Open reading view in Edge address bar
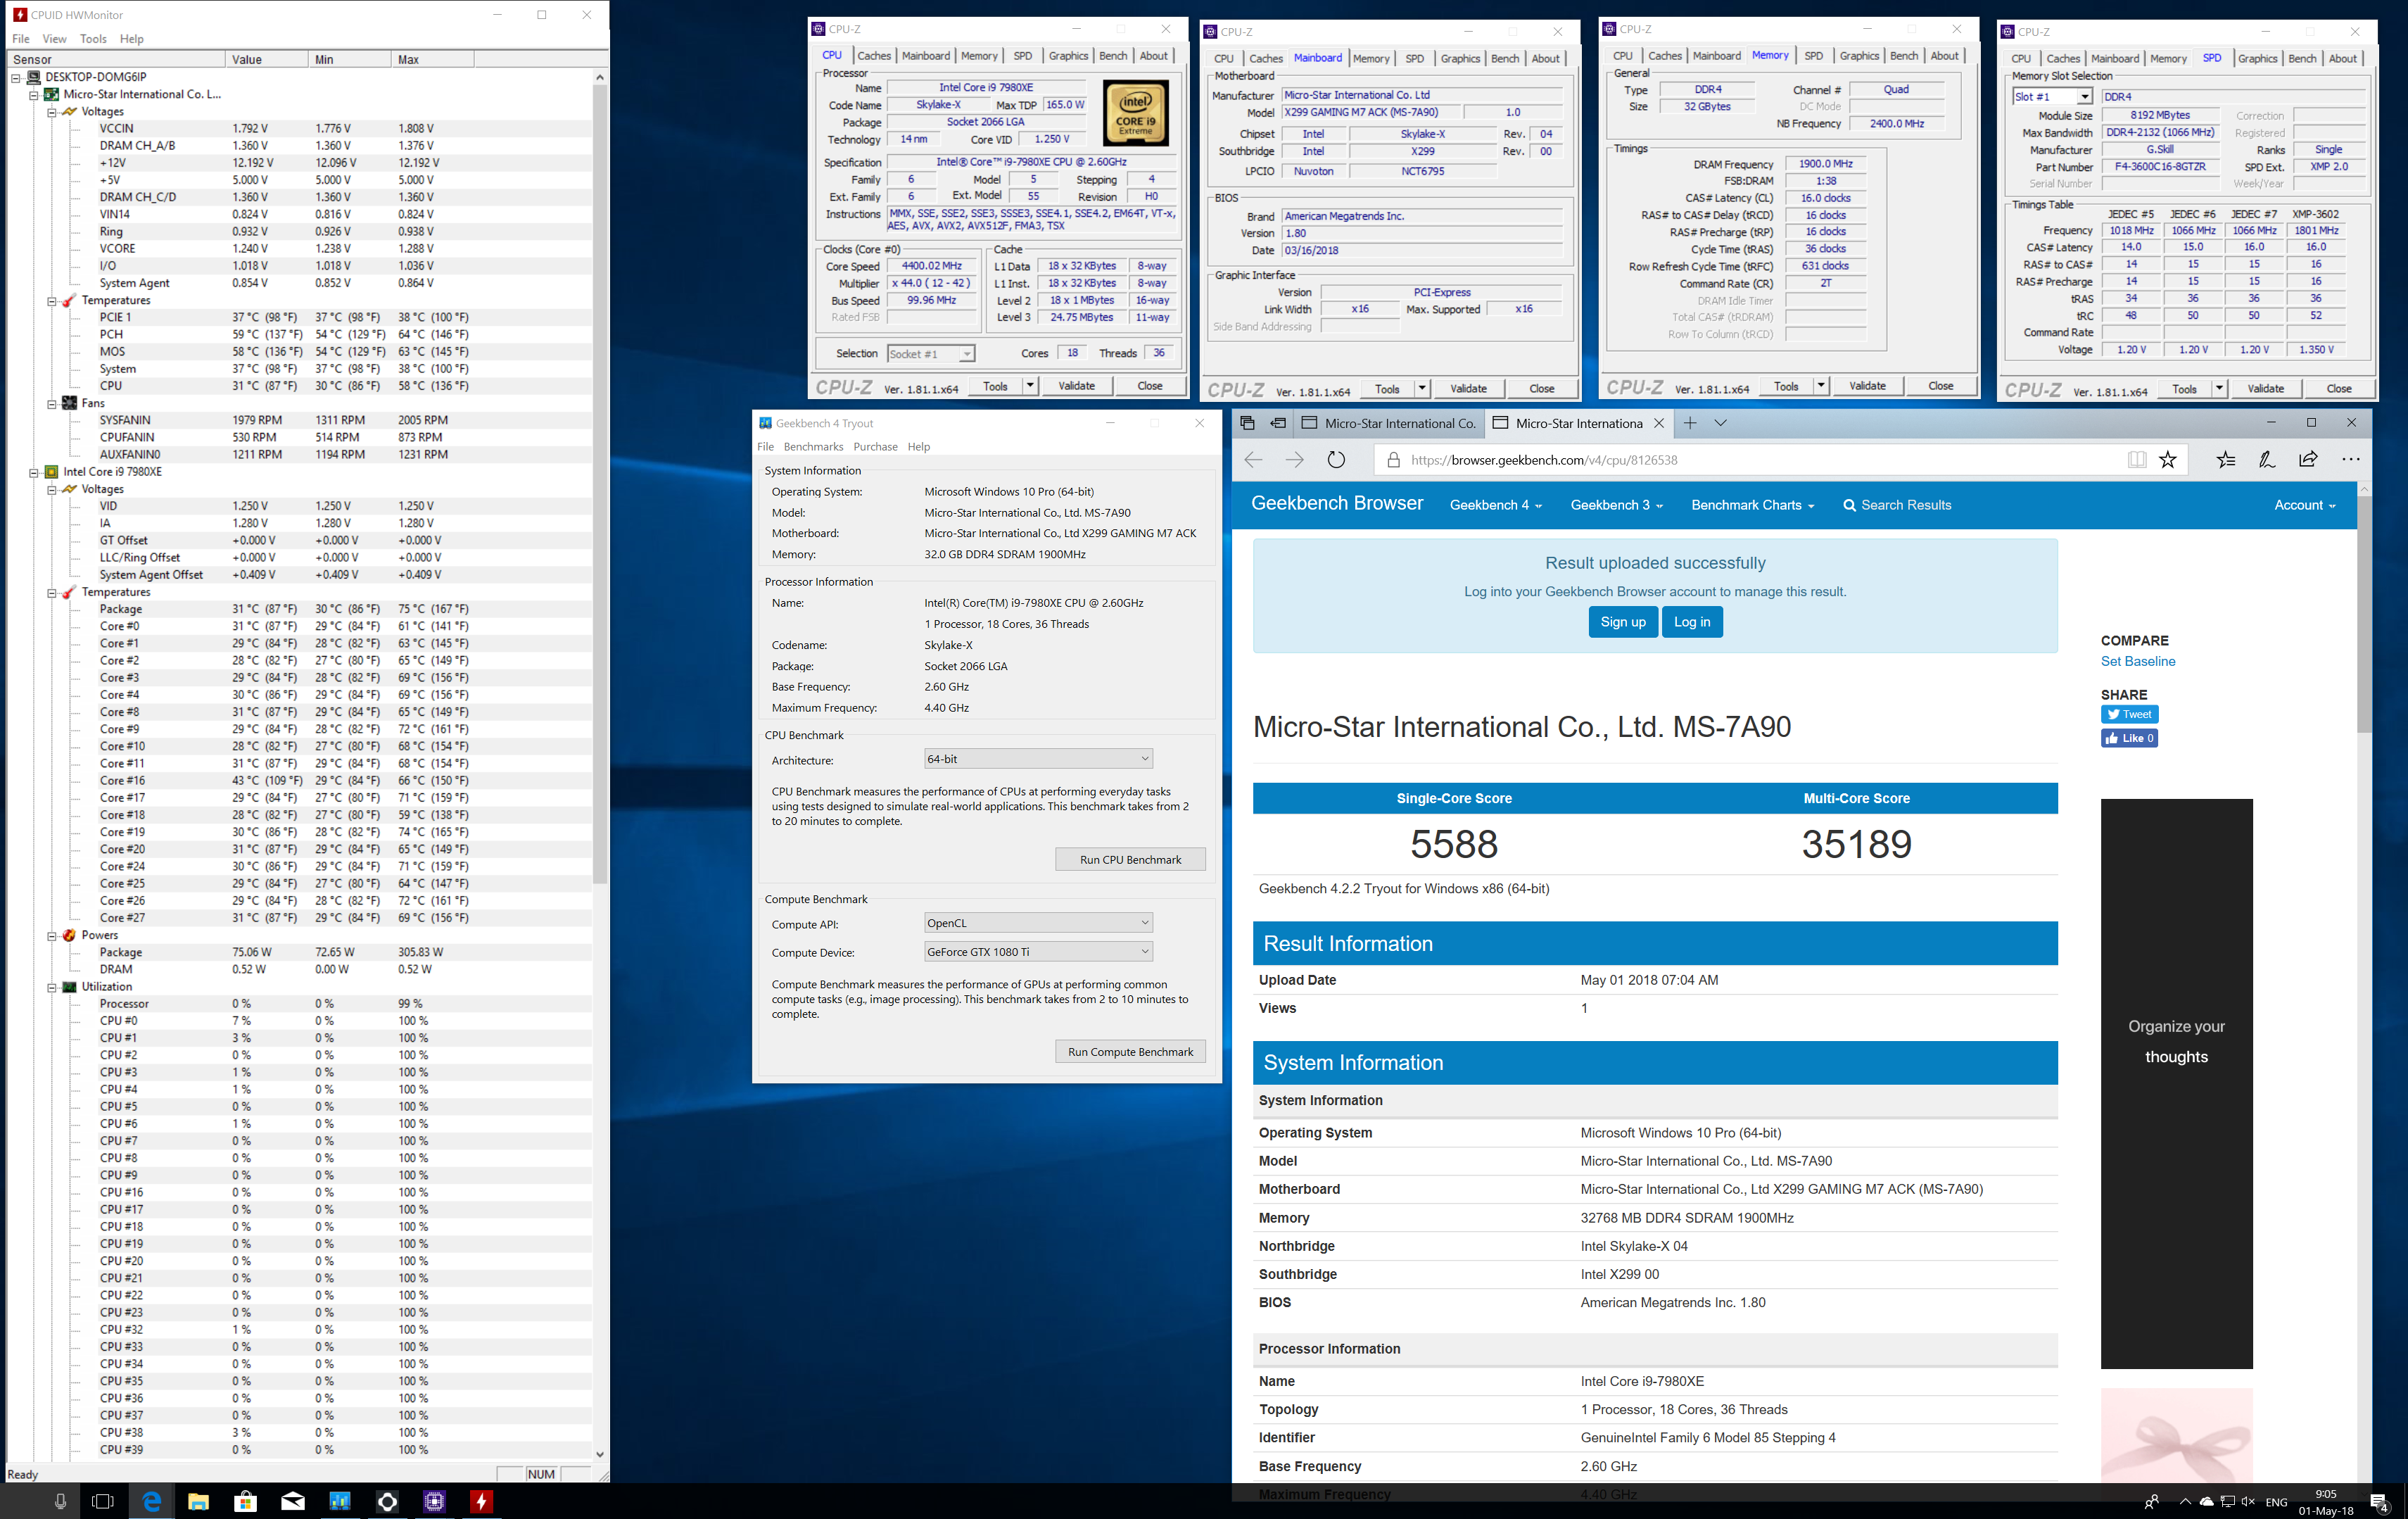The height and width of the screenshot is (1519, 2408). (2137, 460)
